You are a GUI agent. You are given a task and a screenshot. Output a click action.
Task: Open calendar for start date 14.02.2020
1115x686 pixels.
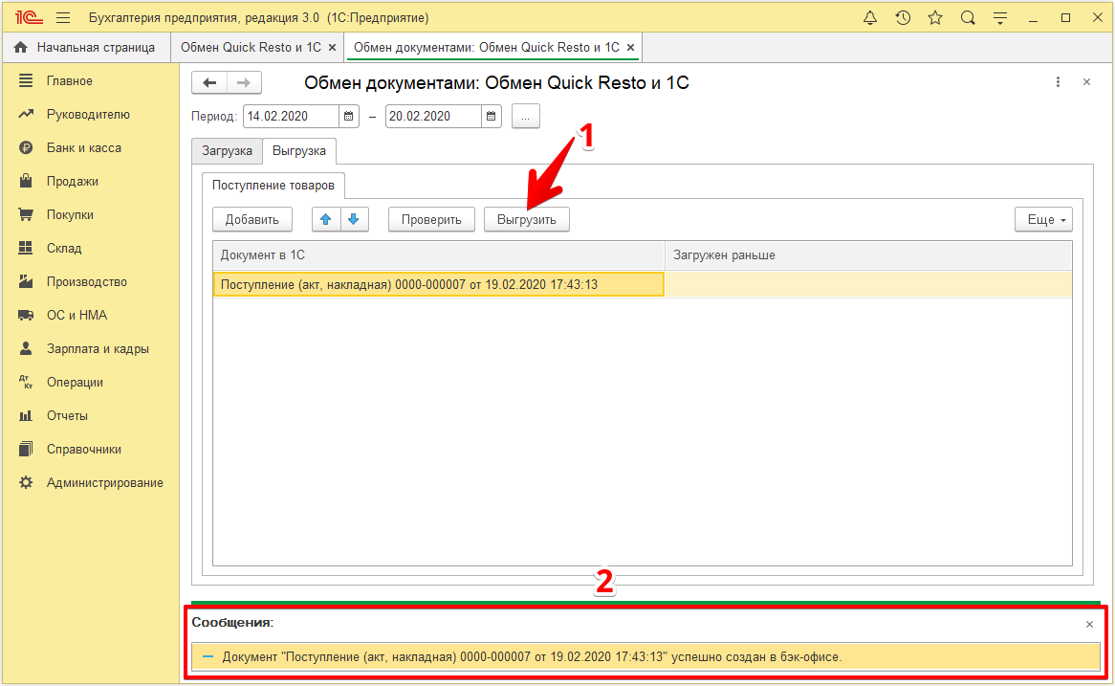pyautogui.click(x=348, y=116)
